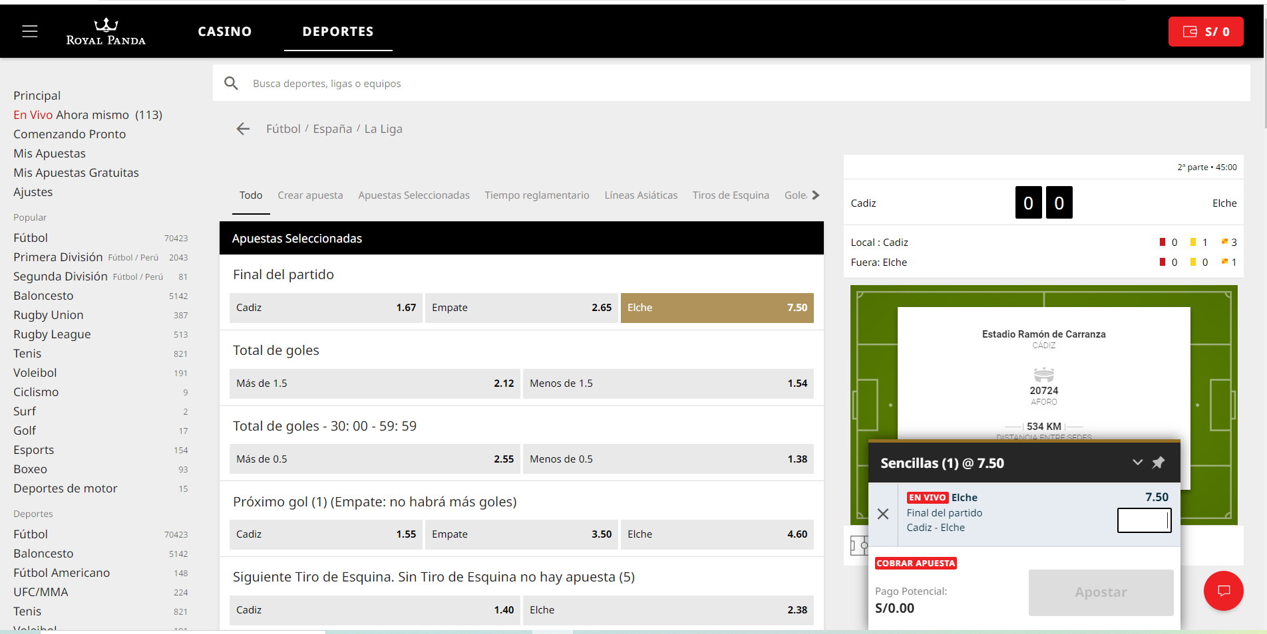This screenshot has width=1267, height=634.
Task: Click in the search sports field
Action: [732, 83]
